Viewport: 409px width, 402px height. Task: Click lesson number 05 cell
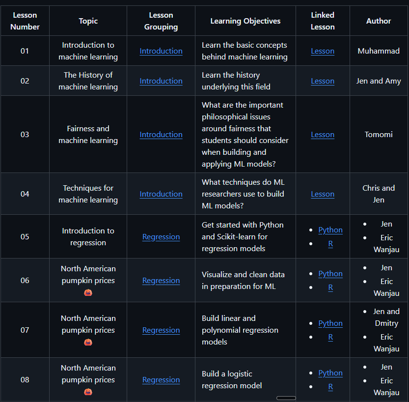click(25, 237)
